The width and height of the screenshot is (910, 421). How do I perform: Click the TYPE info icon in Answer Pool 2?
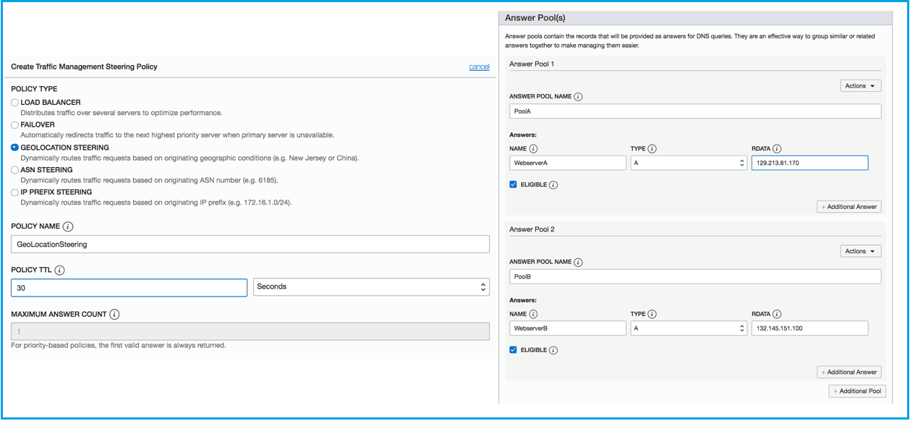tap(652, 314)
